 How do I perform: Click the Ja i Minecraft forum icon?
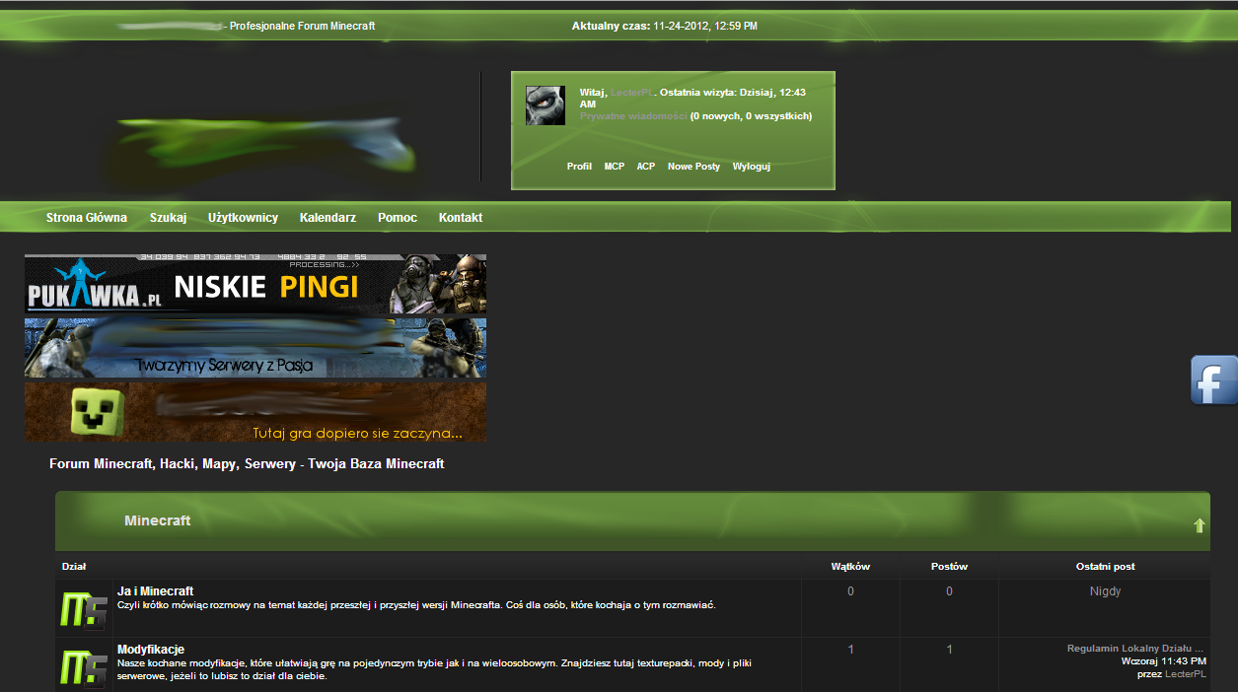pyautogui.click(x=84, y=610)
